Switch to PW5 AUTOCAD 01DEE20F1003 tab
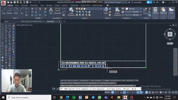The height and width of the screenshot is (100, 178). pyautogui.click(x=31, y=21)
